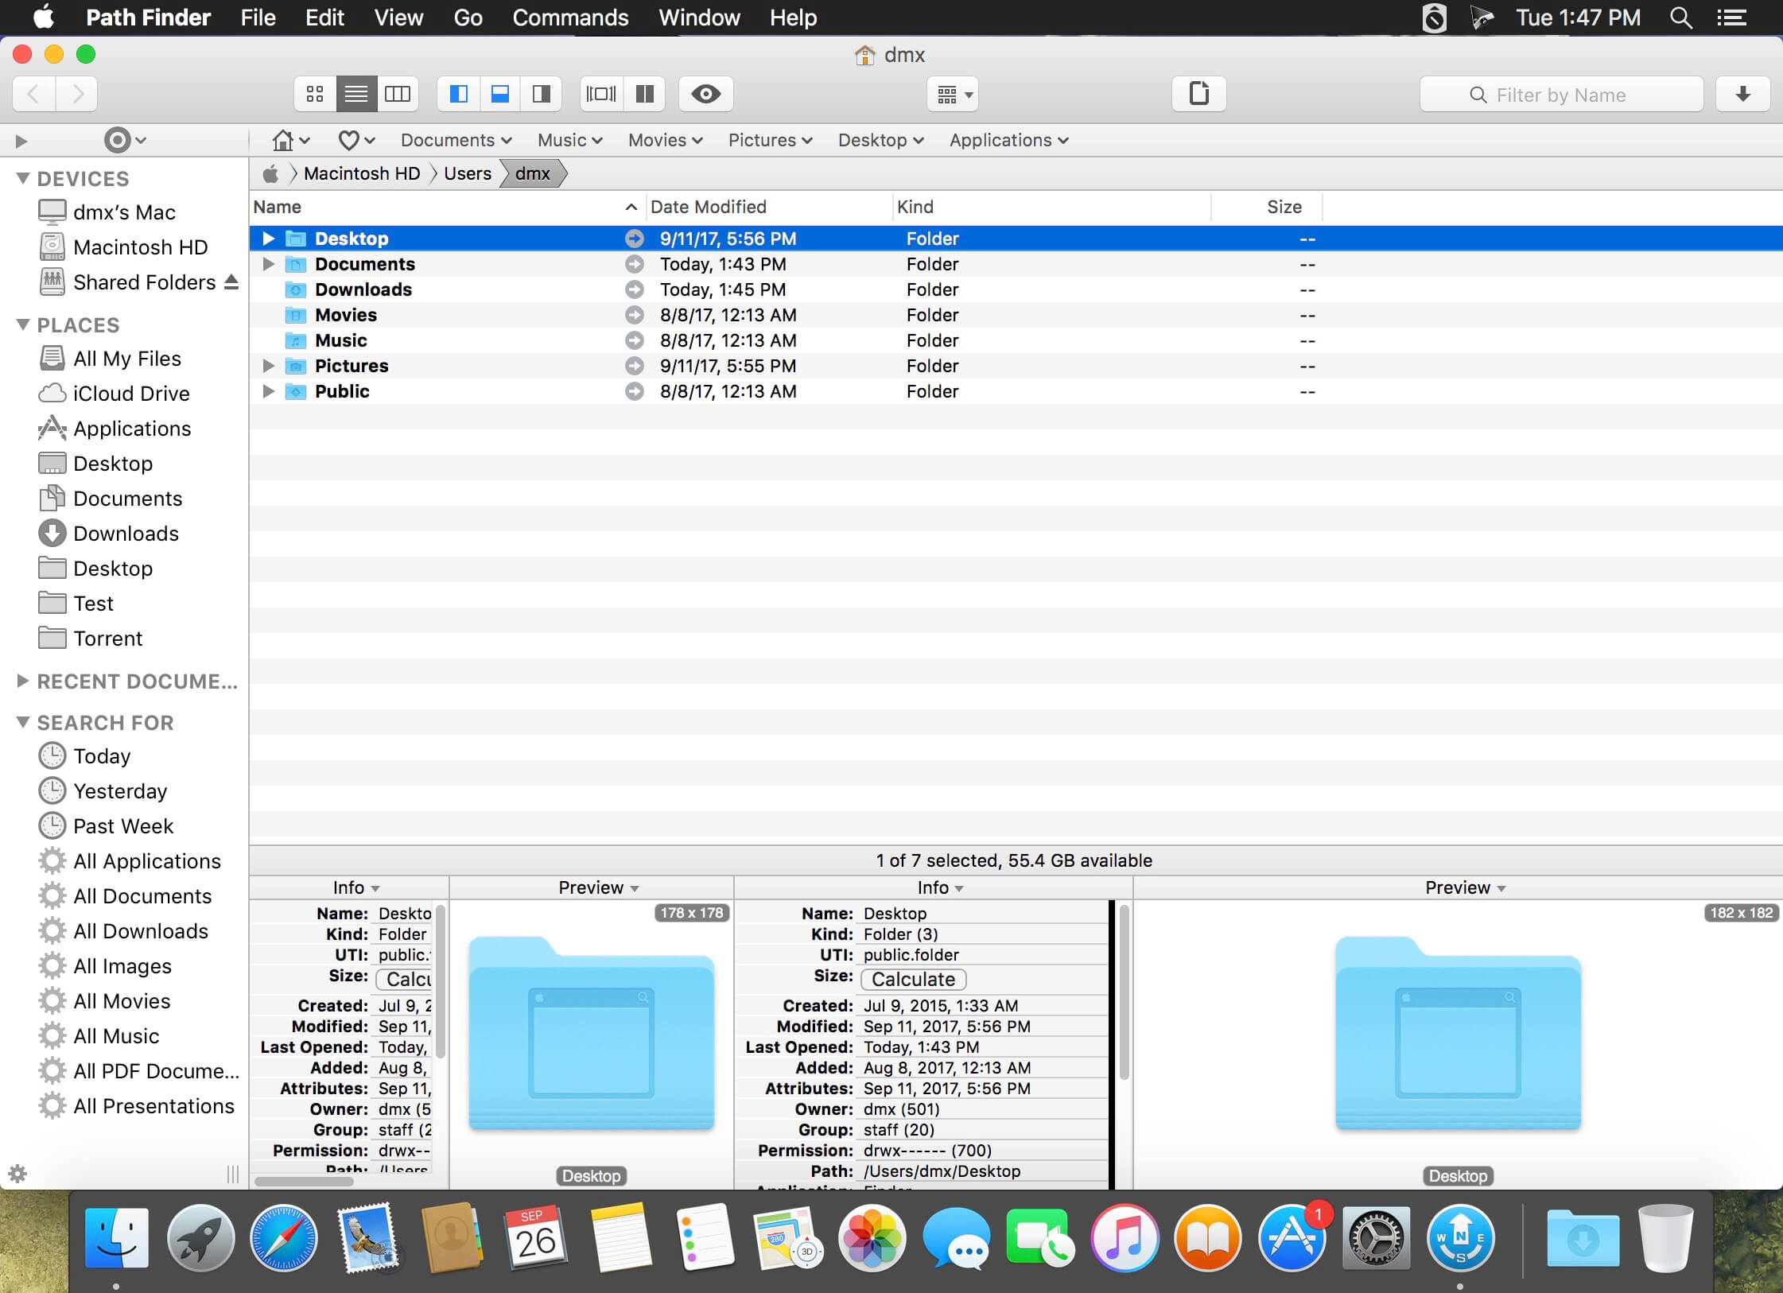The width and height of the screenshot is (1783, 1293).
Task: Collapse the SEARCH FOR sidebar section
Action: tap(23, 722)
